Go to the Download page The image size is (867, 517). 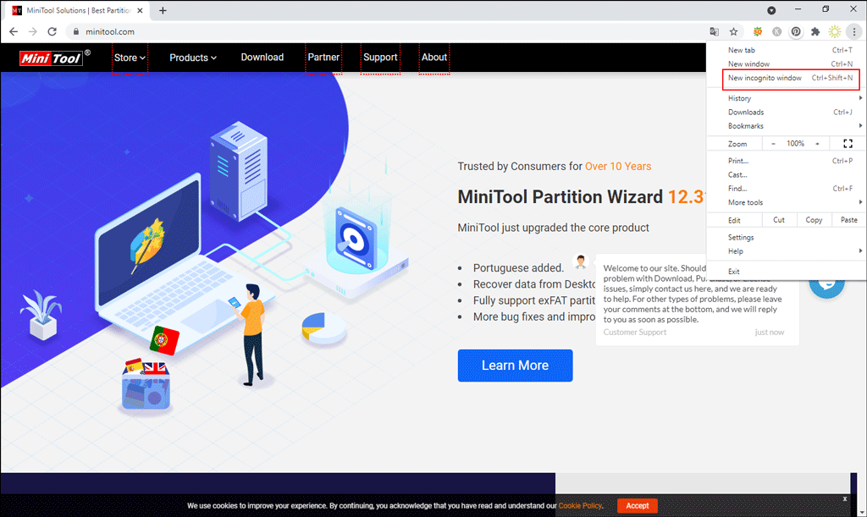[x=262, y=58]
